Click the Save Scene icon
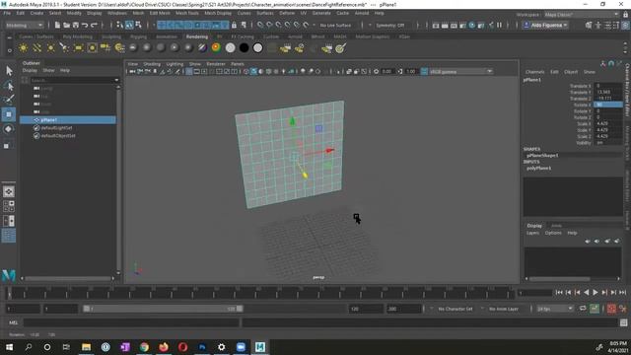 click(x=76, y=25)
